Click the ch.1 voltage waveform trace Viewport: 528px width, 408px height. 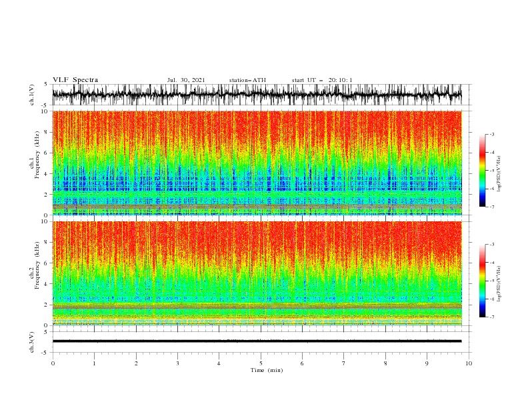(257, 95)
